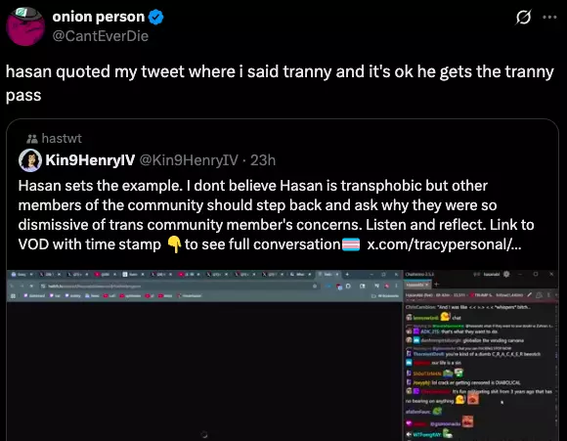
Task: Play the embedded stream video thumbnail
Action: coord(204,371)
